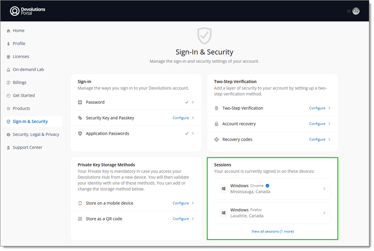This screenshot has width=374, height=251.
Task: Click the On-demand Lab icon
Action: (x=8, y=70)
